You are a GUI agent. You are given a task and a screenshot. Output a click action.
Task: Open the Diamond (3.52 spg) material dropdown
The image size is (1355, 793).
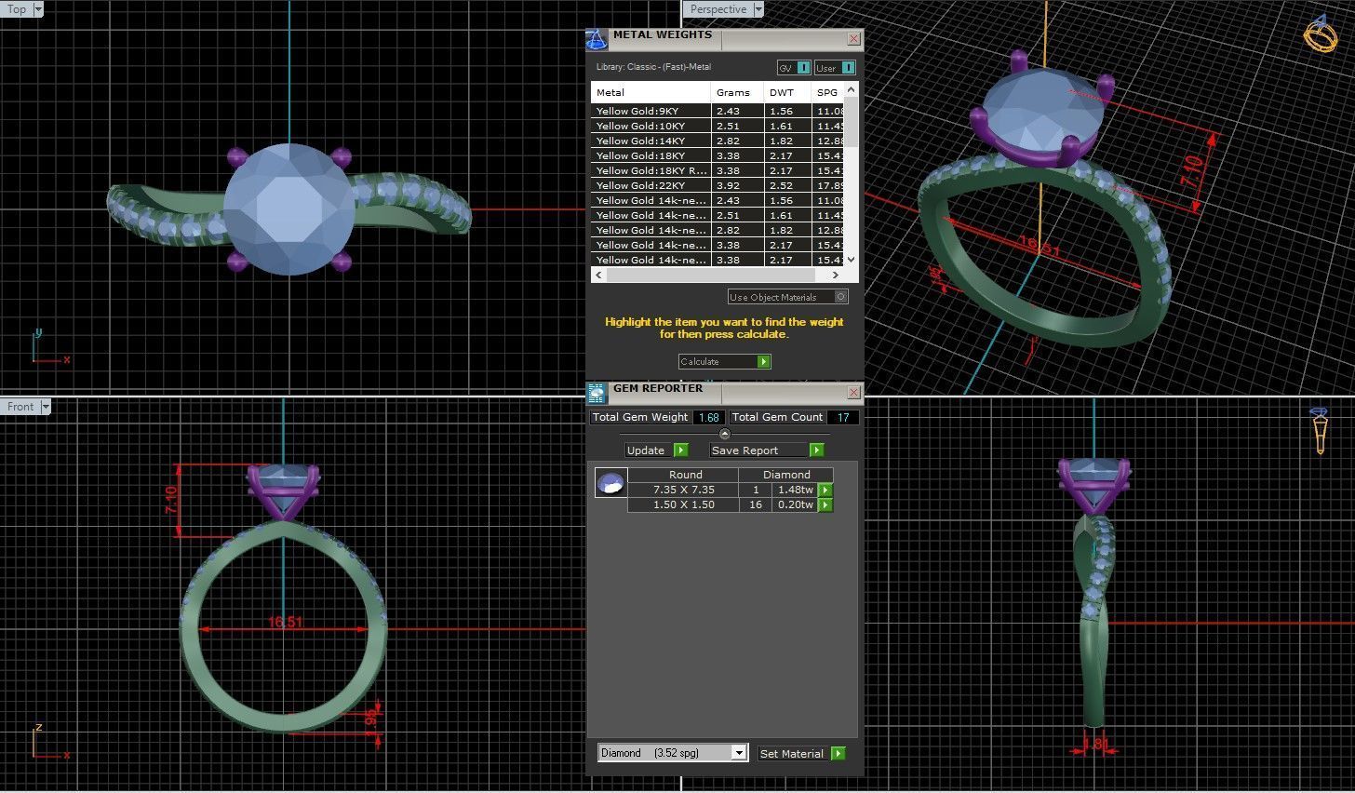pyautogui.click(x=739, y=753)
